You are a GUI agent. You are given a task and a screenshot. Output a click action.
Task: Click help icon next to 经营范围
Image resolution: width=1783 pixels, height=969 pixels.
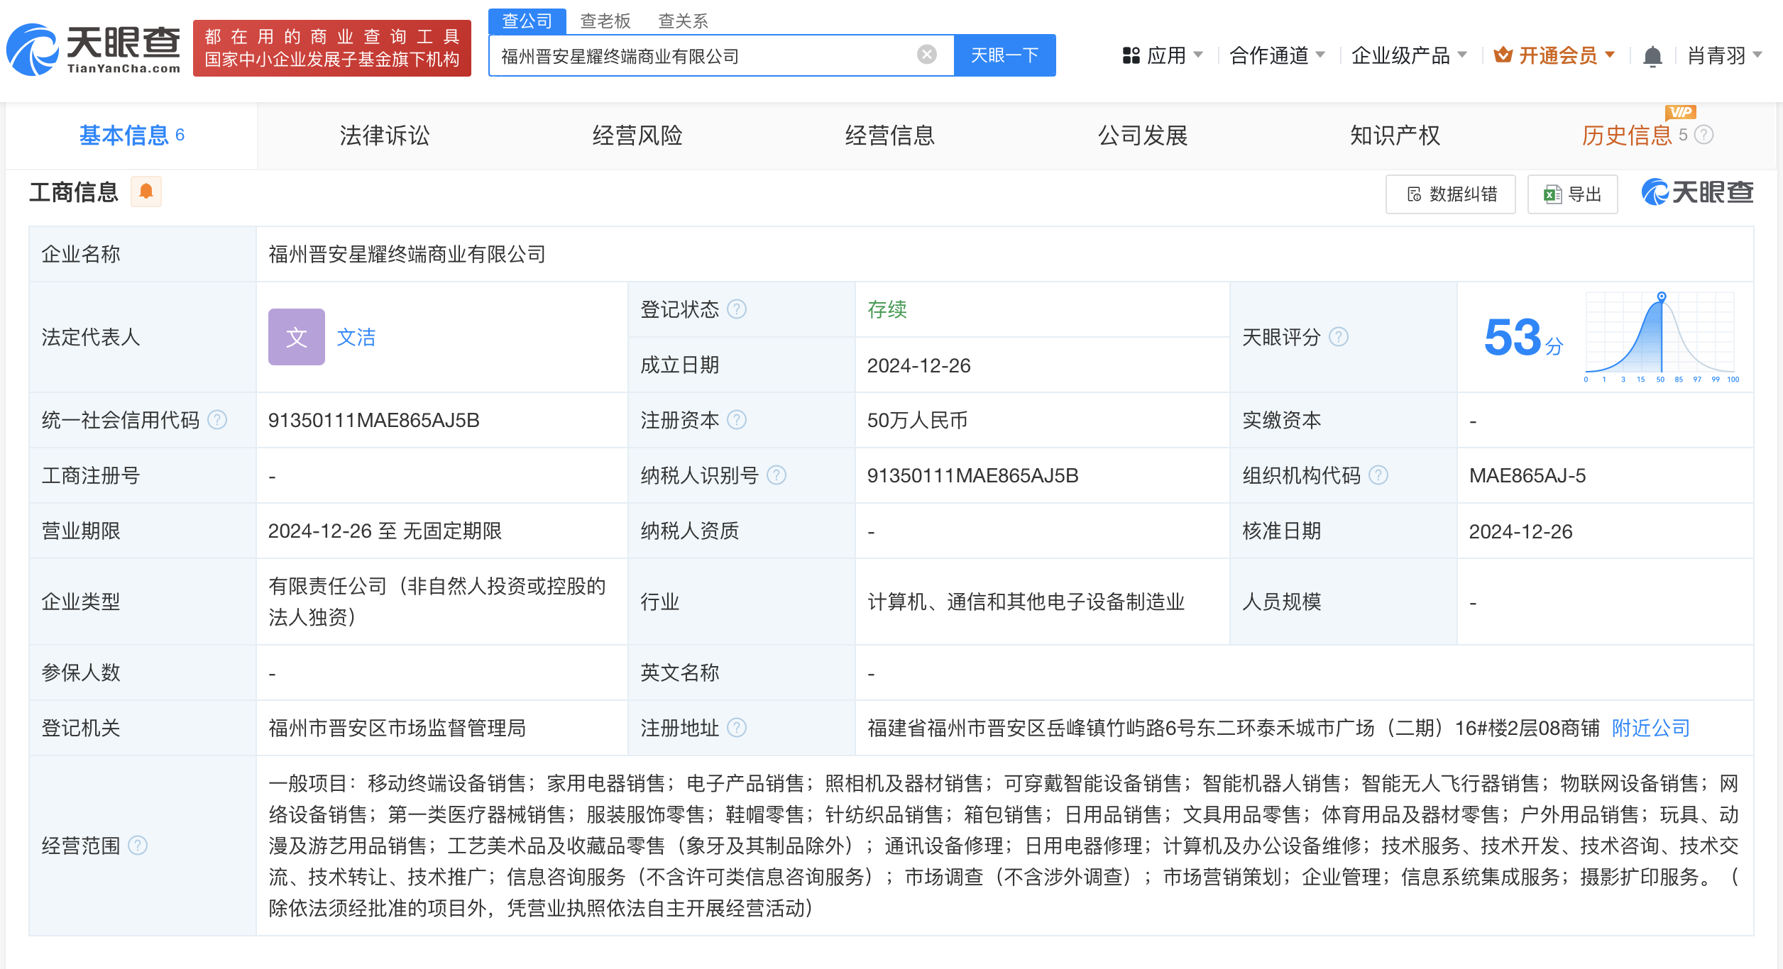point(137,846)
